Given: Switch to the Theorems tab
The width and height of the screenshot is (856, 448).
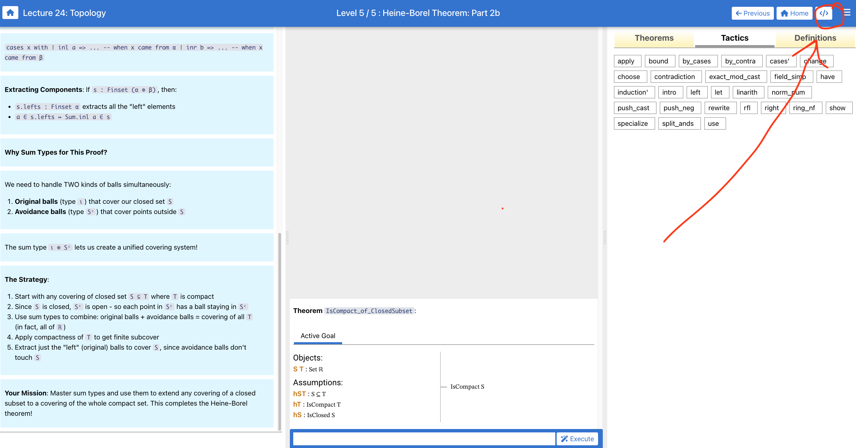Looking at the screenshot, I should 654,38.
